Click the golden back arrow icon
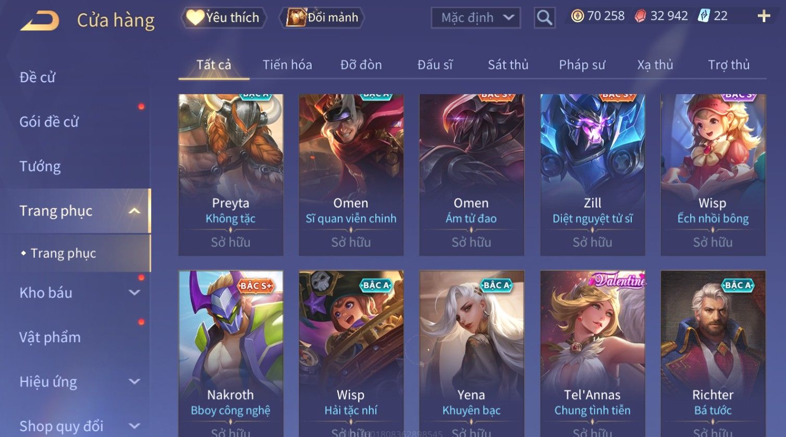Screen dimensions: 786x437 coord(40,21)
